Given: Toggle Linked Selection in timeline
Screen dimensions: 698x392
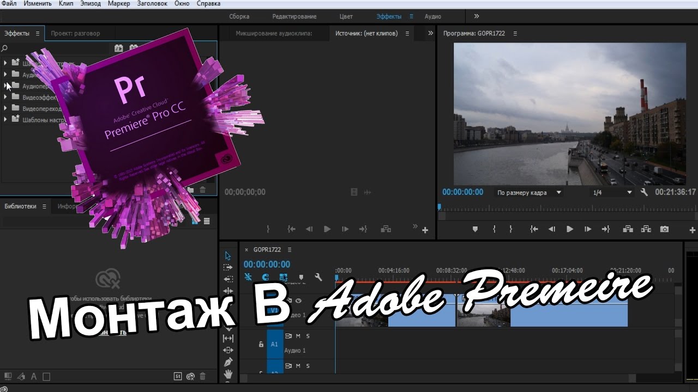Looking at the screenshot, I should (x=283, y=277).
